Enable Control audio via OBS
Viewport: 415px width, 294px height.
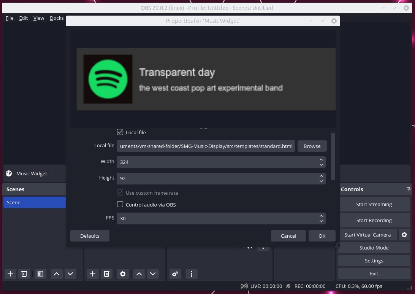120,204
